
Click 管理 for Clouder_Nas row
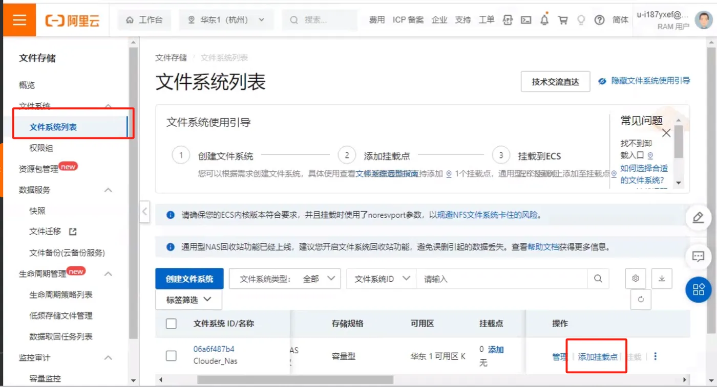tap(560, 357)
